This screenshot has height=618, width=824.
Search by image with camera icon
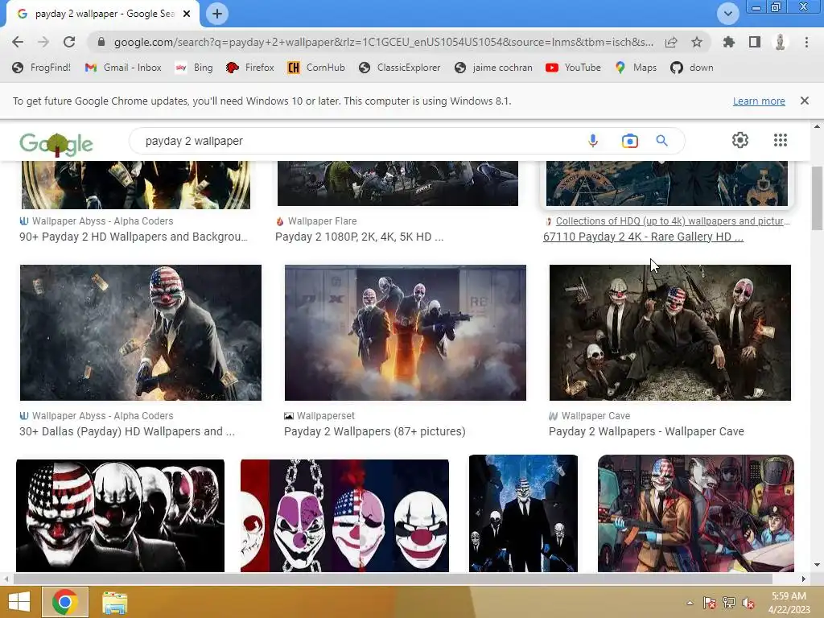[x=629, y=141]
